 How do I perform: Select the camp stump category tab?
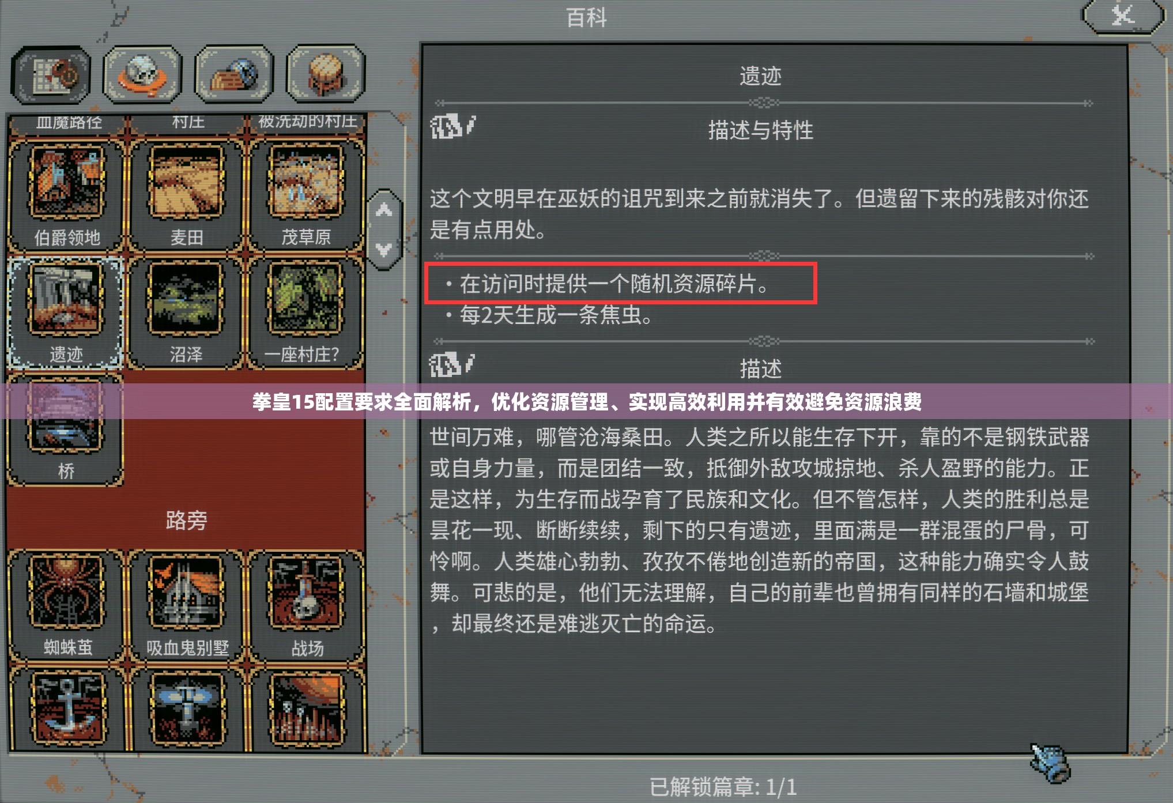(326, 75)
